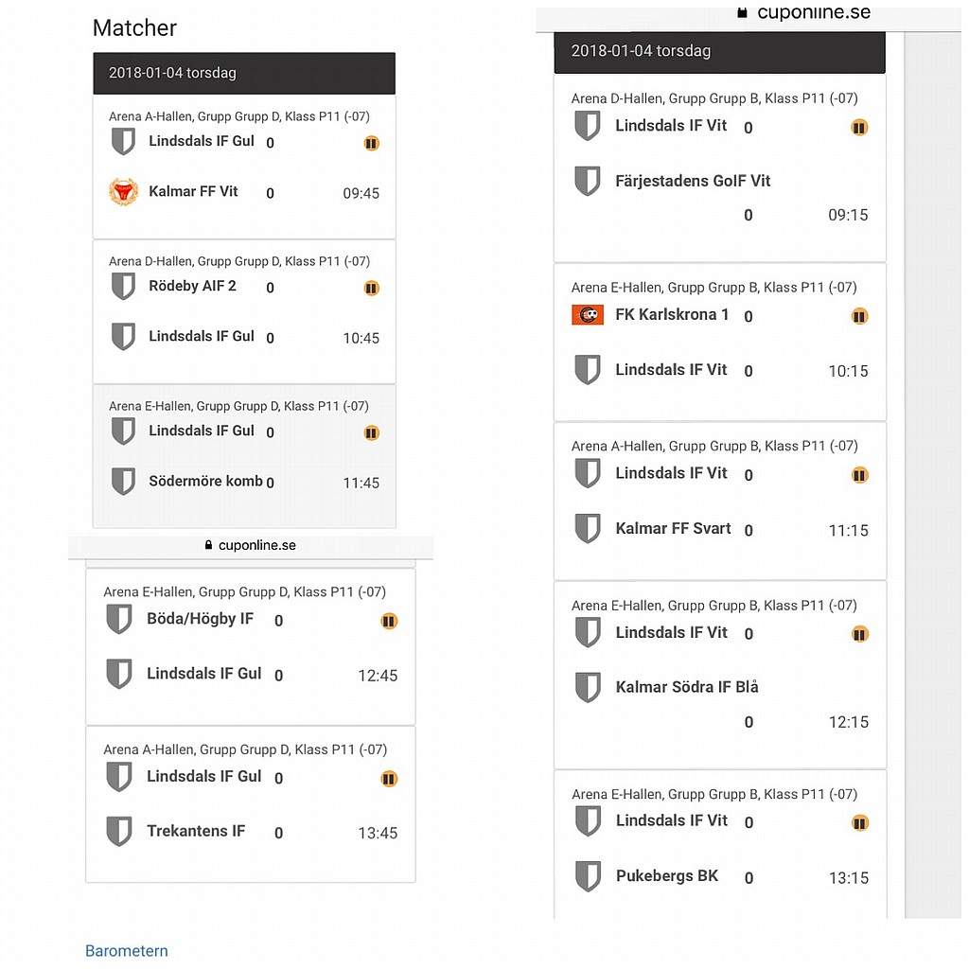Open team page for Kalmar Södra IF Blå
Screen dimensions: 969x969
(687, 687)
